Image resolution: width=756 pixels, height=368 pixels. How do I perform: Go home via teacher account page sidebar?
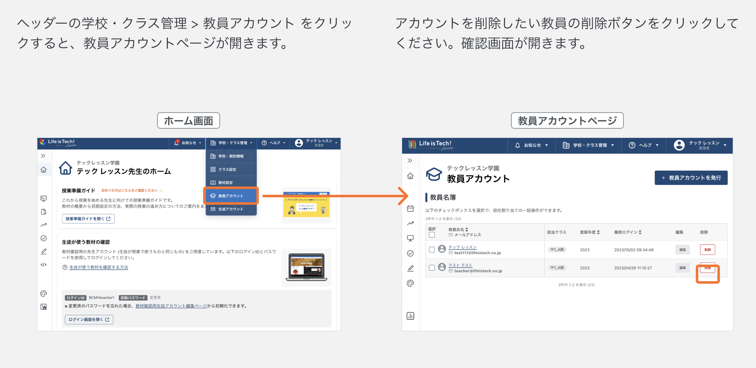(410, 176)
